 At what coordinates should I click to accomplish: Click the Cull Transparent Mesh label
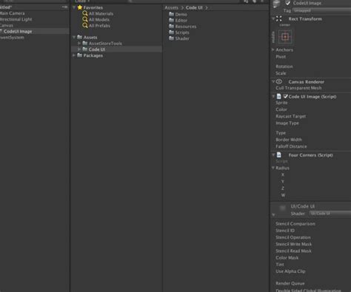click(x=298, y=88)
